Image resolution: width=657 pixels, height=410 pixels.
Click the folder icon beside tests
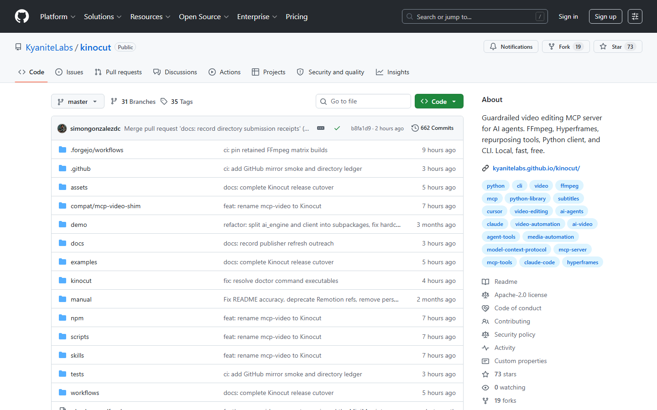[63, 374]
